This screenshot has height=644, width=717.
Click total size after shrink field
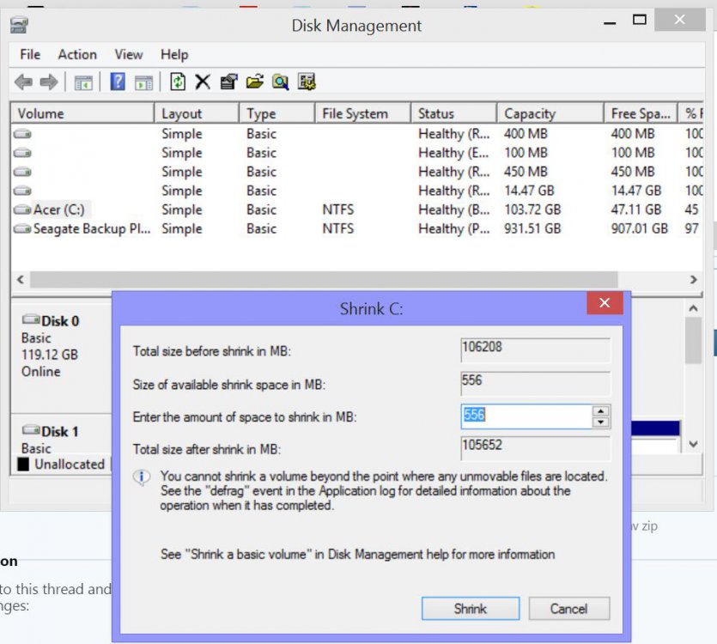536,448
